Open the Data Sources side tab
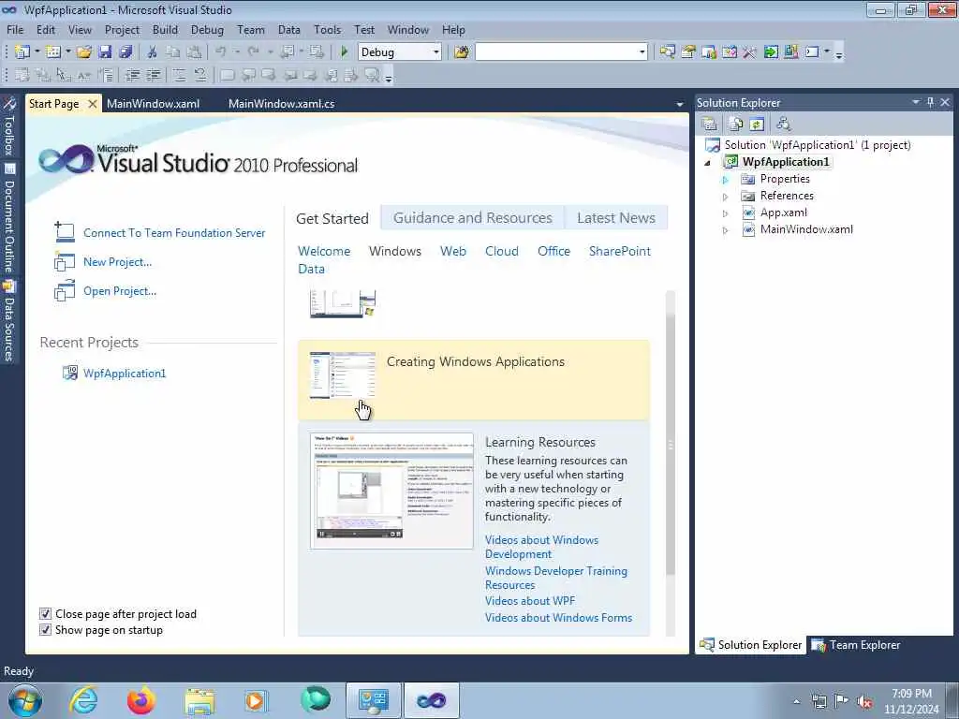Screen dimensions: 959x719 click(x=8, y=321)
